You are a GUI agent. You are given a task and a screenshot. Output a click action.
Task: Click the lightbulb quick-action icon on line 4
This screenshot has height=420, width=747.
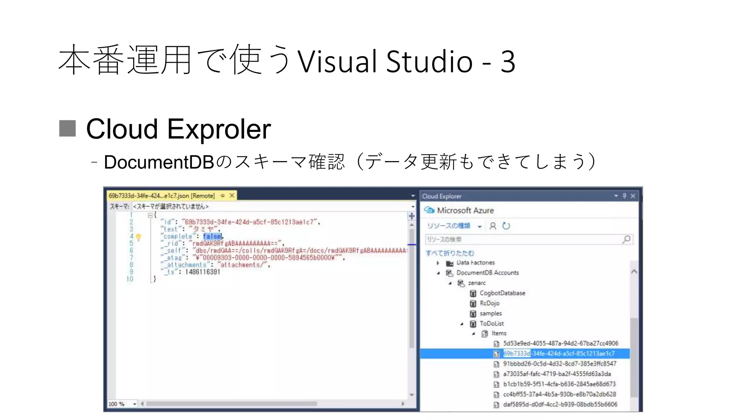coord(139,237)
